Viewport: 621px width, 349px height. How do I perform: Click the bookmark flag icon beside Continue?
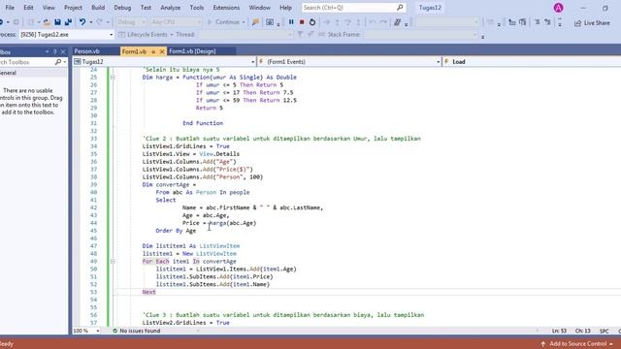(255, 22)
